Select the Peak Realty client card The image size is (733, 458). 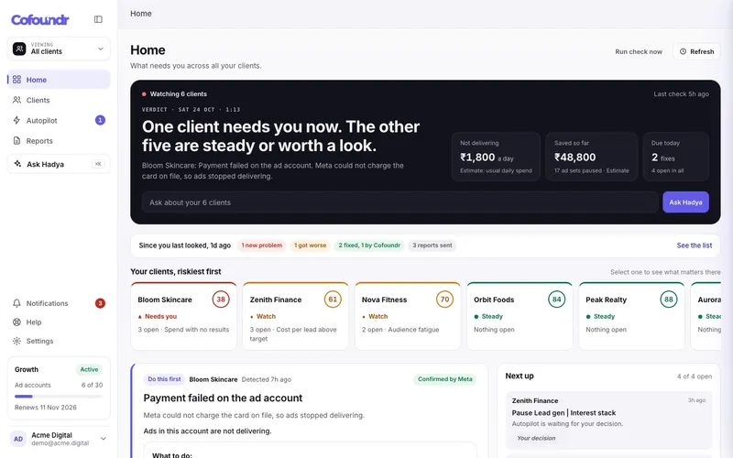coord(631,316)
